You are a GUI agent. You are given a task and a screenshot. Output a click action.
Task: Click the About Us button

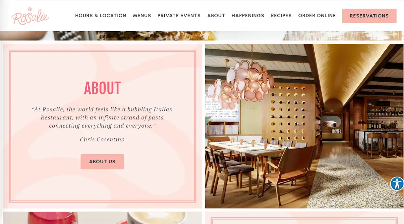coord(102,162)
